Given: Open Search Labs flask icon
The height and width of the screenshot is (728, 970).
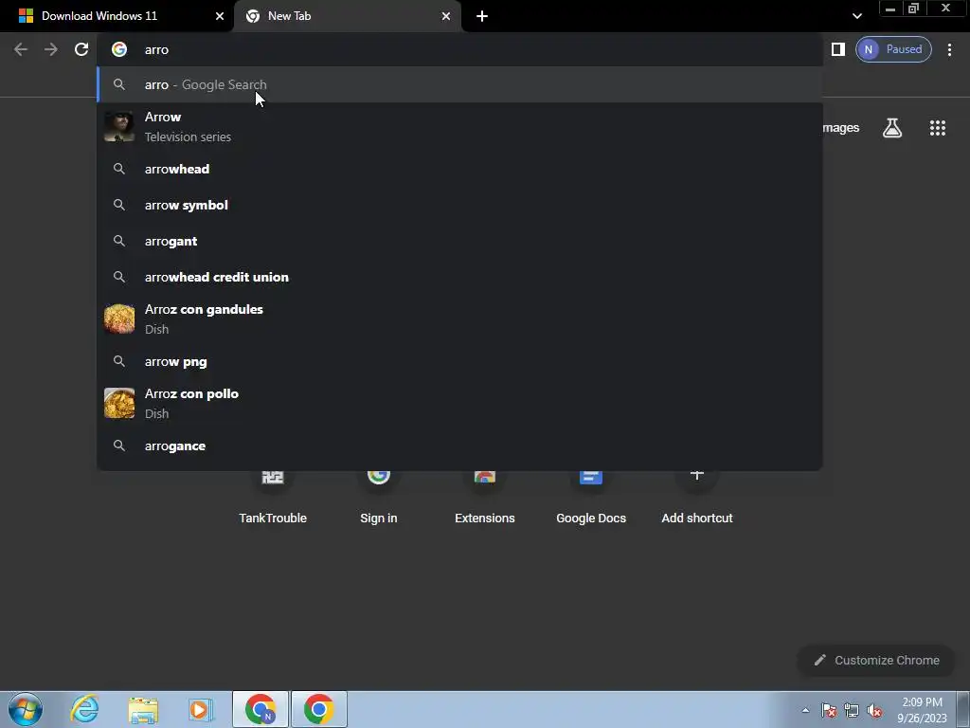Looking at the screenshot, I should [892, 128].
